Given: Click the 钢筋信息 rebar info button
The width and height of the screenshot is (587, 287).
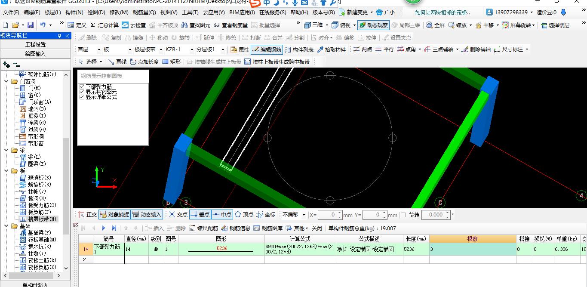Looking at the screenshot, I should coord(236,228).
